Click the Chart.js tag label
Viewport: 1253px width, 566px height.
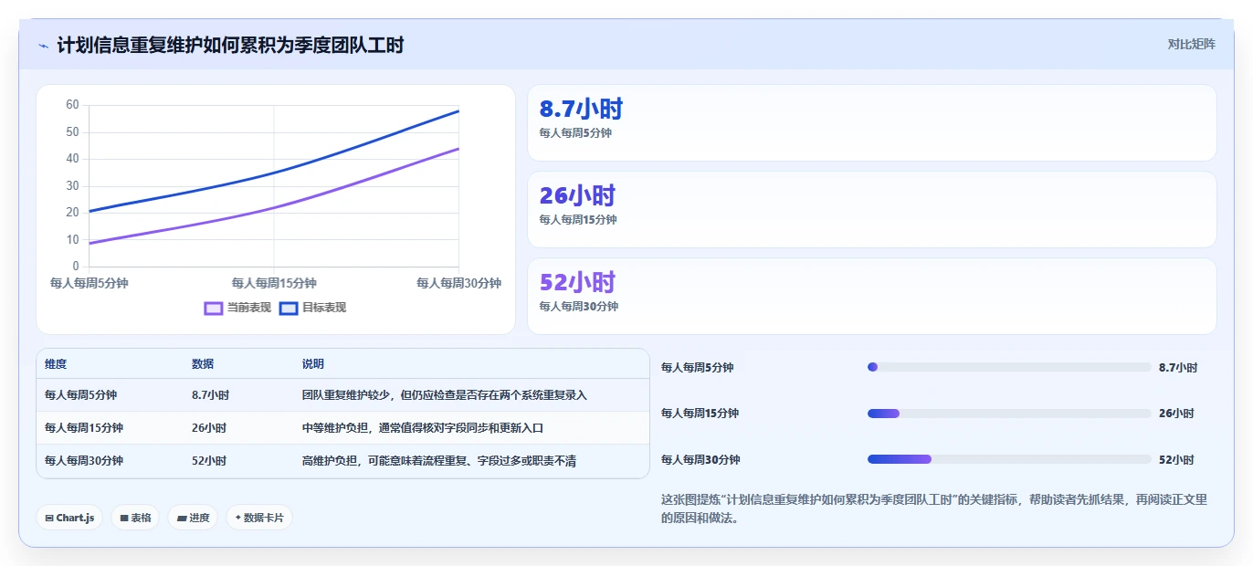click(75, 518)
